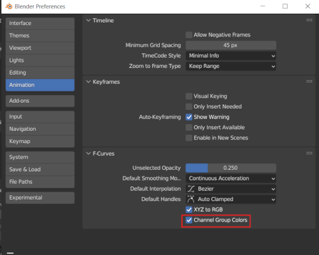Switch to Lights preferences
This screenshot has width=319, height=255.
(40, 60)
